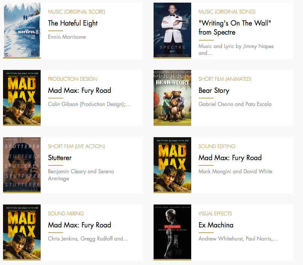Click Ennio Morricone nominee name

[67, 37]
